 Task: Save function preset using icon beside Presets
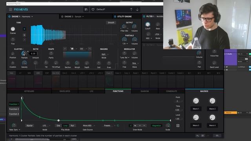118,126
